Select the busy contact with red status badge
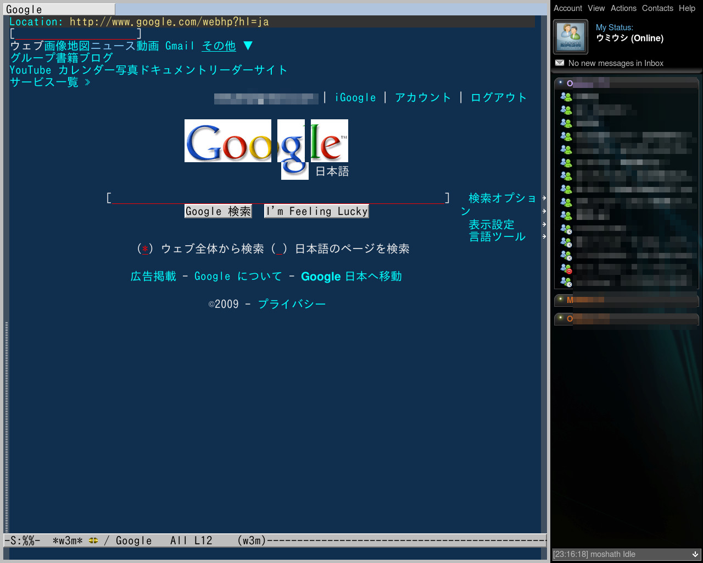This screenshot has width=703, height=563. [x=566, y=268]
